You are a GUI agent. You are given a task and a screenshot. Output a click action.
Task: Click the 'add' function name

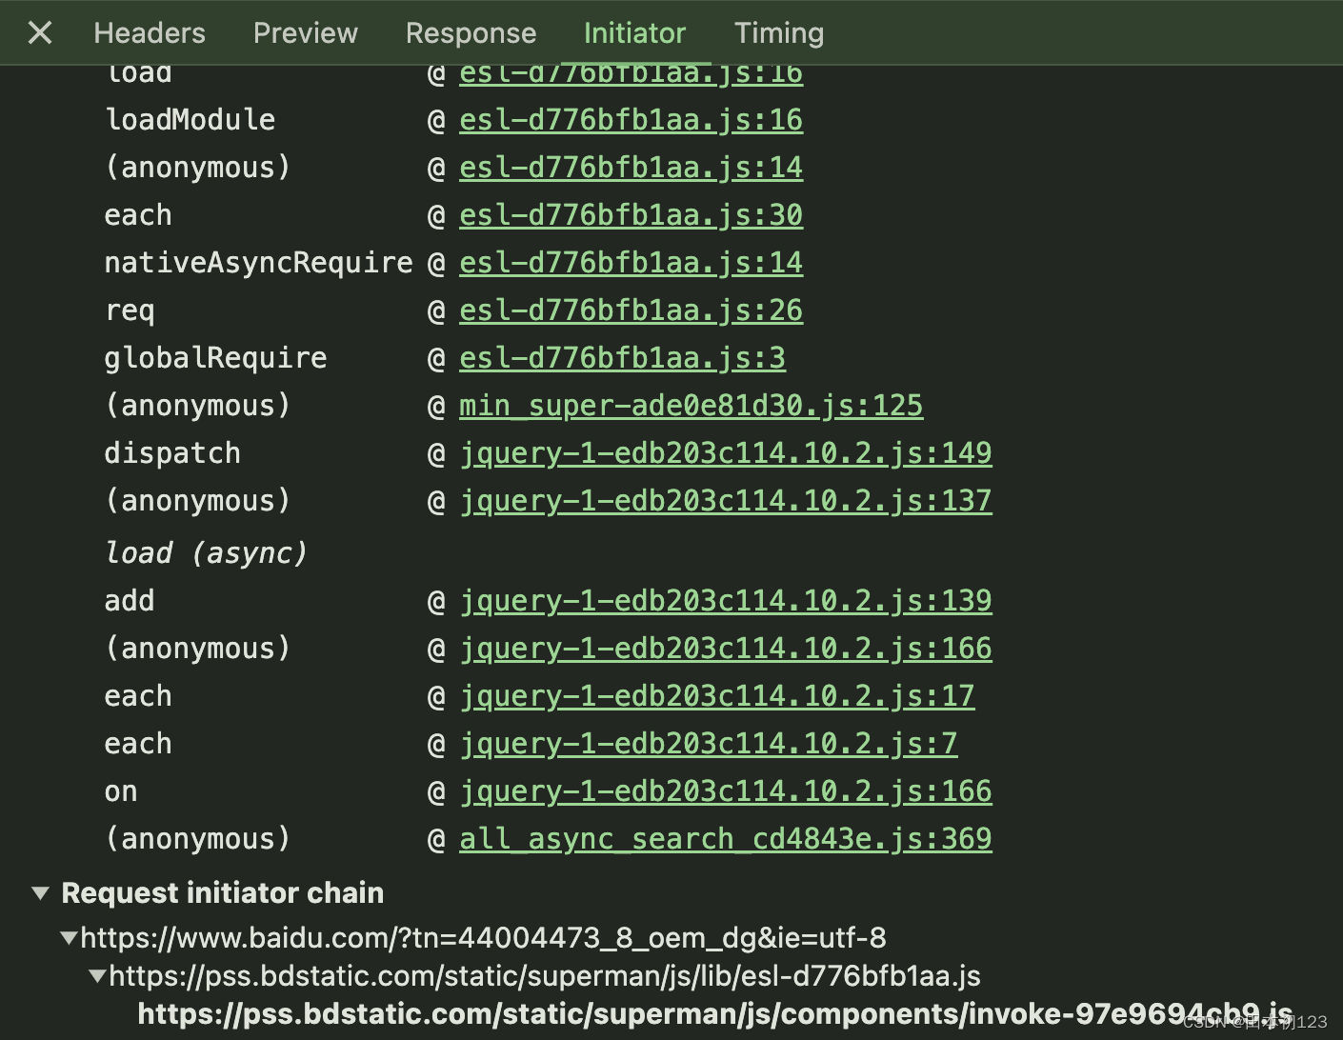130,601
